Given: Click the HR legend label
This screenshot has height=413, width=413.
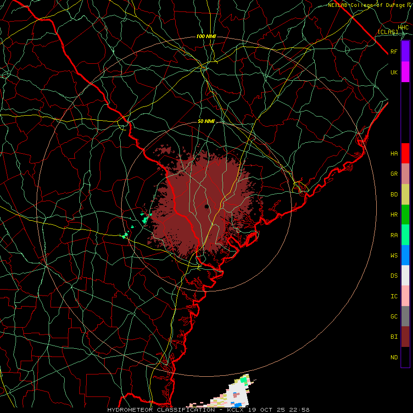Looking at the screenshot, I should point(394,215).
